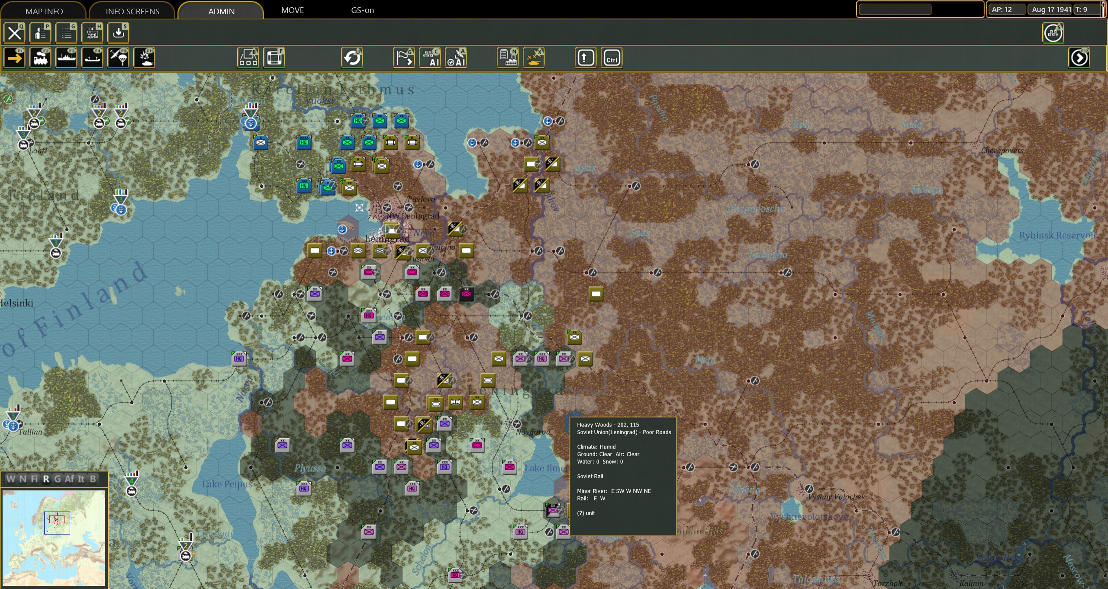The width and height of the screenshot is (1108, 589).
Task: Click the right-chevron end turn button (F12)
Action: point(1079,58)
